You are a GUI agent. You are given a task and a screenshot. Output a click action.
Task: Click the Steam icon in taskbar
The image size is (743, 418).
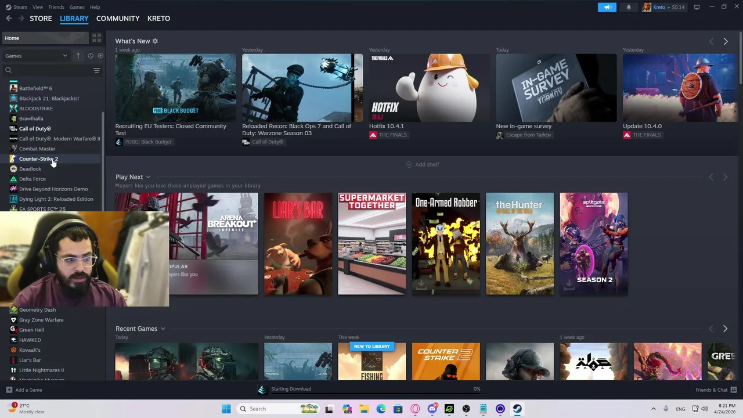(x=517, y=409)
